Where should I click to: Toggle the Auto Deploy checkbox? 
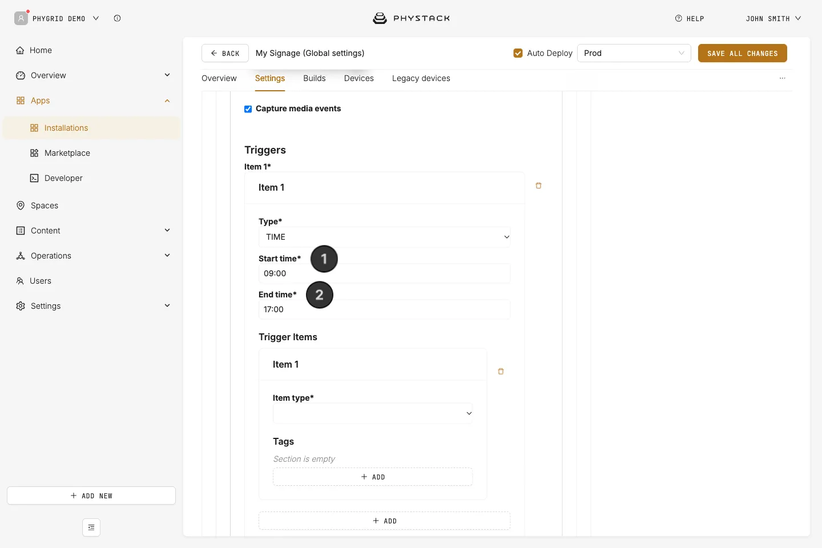[518, 53]
